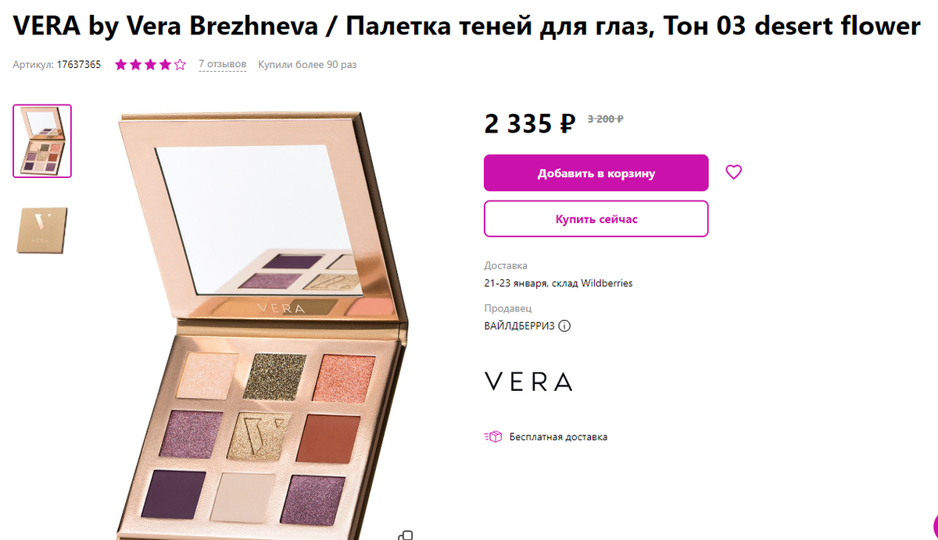Open the VERA brand logo

(528, 382)
